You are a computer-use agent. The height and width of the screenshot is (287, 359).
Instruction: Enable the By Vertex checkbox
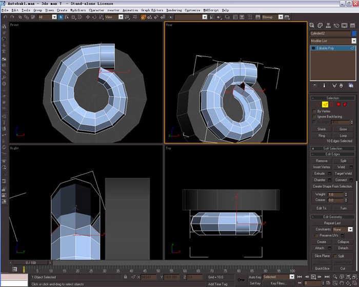click(314, 111)
